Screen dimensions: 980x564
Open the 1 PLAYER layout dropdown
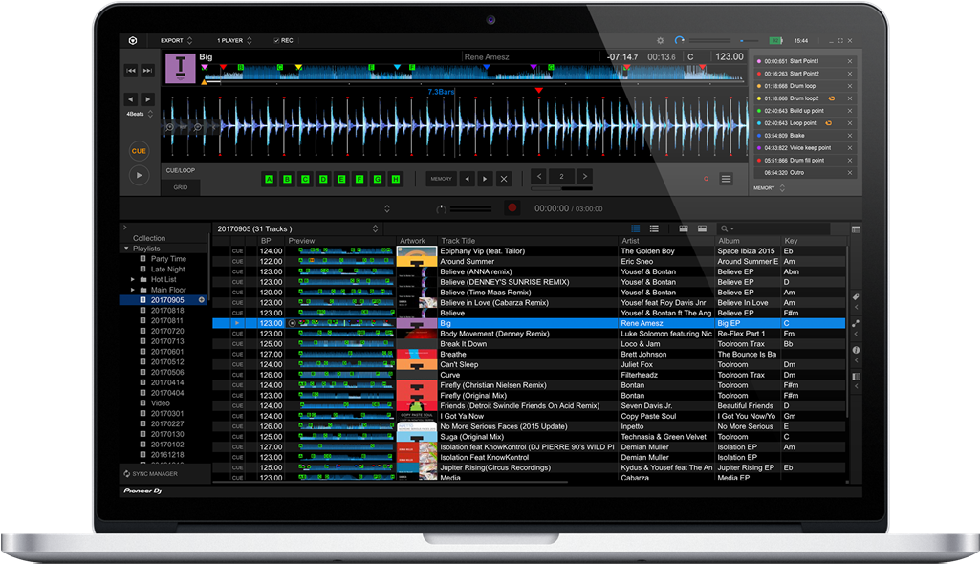(234, 40)
